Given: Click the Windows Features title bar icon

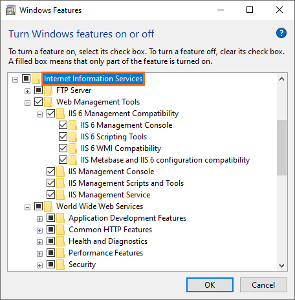Looking at the screenshot, I should pos(10,10).
